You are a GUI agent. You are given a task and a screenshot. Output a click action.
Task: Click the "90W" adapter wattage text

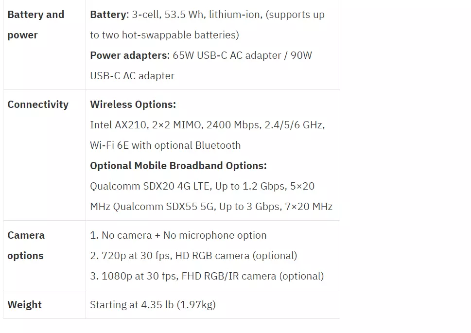click(301, 55)
